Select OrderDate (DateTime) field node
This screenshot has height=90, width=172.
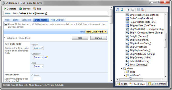click(x=141, y=18)
